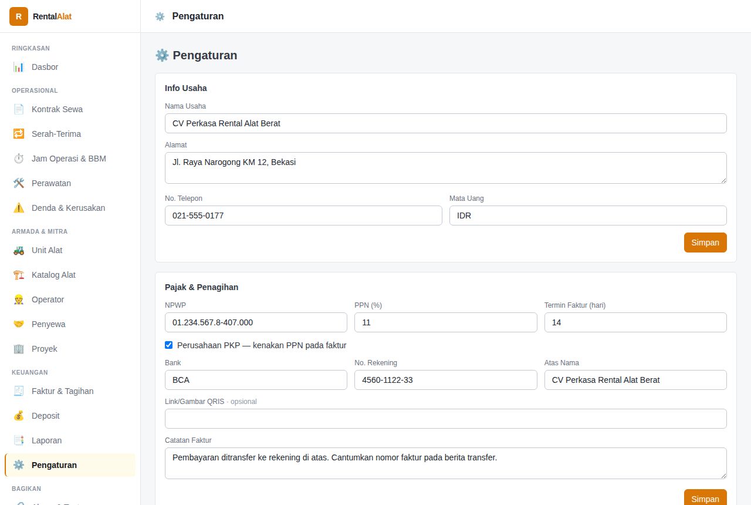751x505 pixels.
Task: Click the Bank field showing BCA
Action: coord(256,380)
